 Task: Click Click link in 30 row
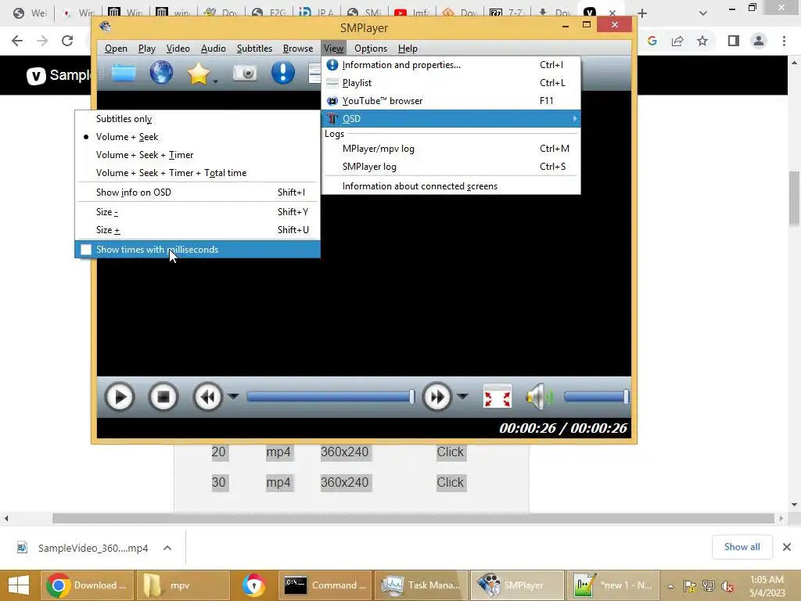pyautogui.click(x=450, y=482)
